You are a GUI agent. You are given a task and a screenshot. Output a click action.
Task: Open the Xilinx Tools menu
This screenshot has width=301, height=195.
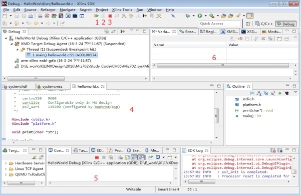point(122,10)
